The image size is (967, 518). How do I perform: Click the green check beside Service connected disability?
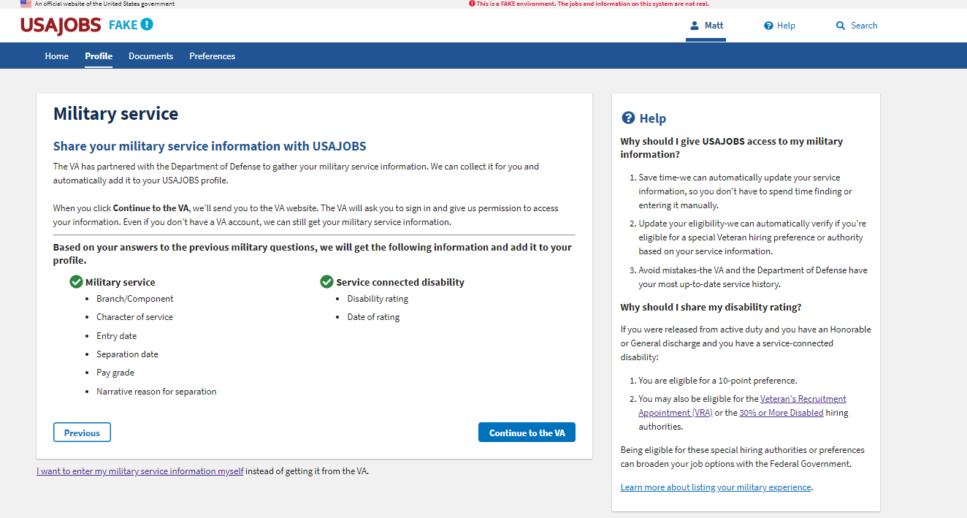point(326,281)
